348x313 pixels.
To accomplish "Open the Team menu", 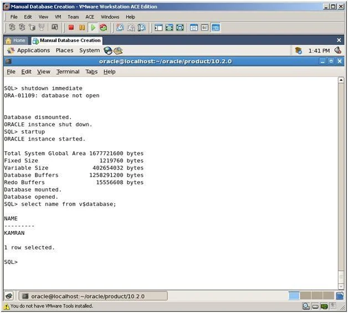I will pyautogui.click(x=73, y=17).
